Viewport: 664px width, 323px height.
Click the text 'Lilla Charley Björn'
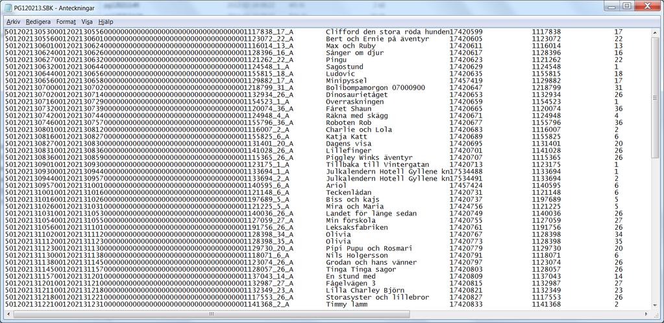coord(365,291)
